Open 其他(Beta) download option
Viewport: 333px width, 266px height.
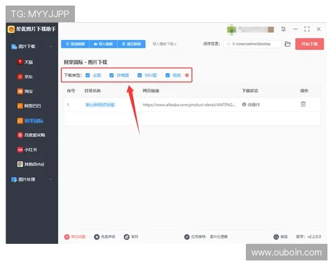click(34, 164)
